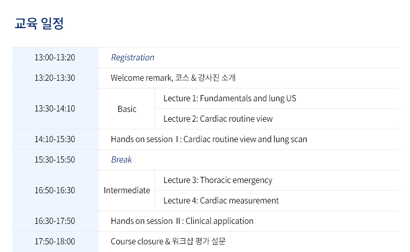Click Lecture 2: Cardiac routine view

coord(218,119)
